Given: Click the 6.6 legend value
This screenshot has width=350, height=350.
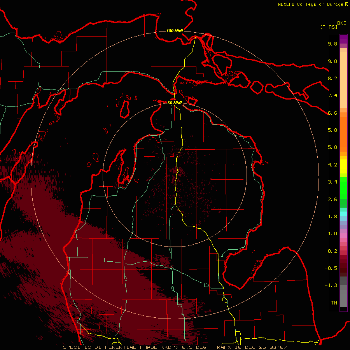Looking at the screenshot, I should (332, 113).
